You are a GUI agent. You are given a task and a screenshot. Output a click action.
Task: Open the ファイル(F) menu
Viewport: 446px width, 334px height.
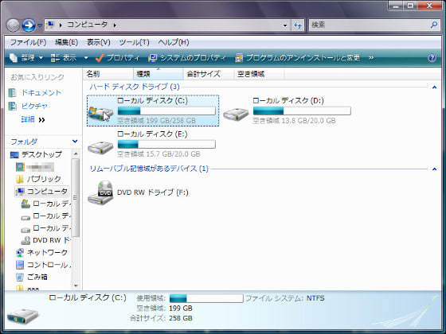tap(28, 42)
